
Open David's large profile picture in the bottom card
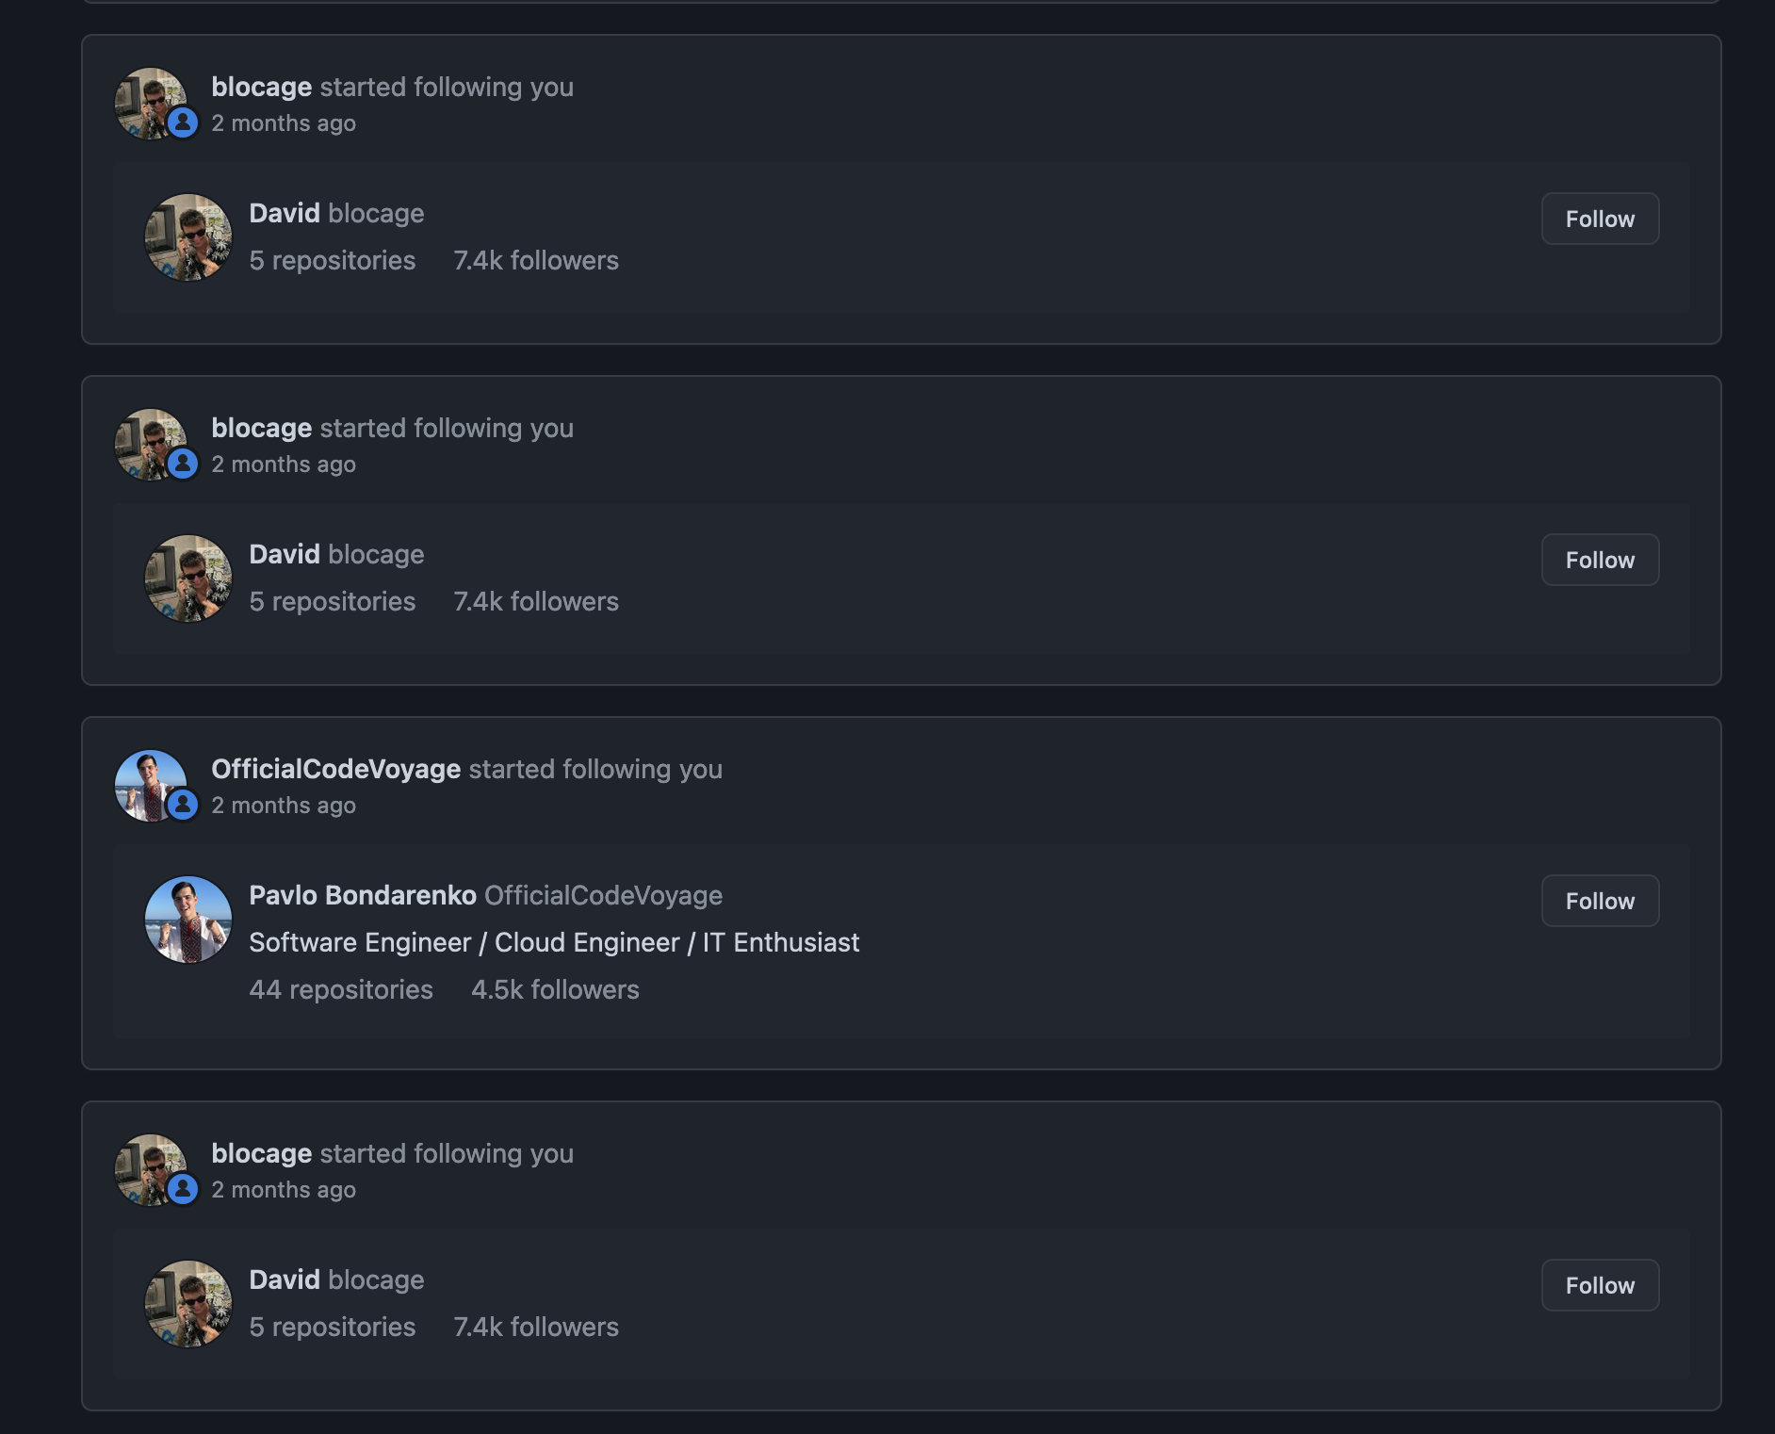pos(188,1304)
